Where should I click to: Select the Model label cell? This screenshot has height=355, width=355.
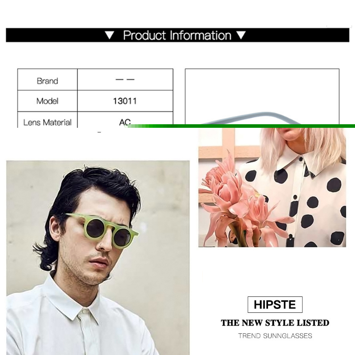pyautogui.click(x=47, y=101)
